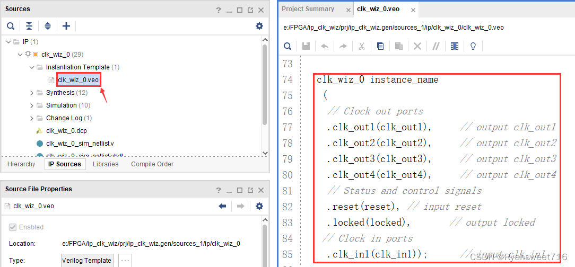Click the Location path value in properties

(x=152, y=244)
